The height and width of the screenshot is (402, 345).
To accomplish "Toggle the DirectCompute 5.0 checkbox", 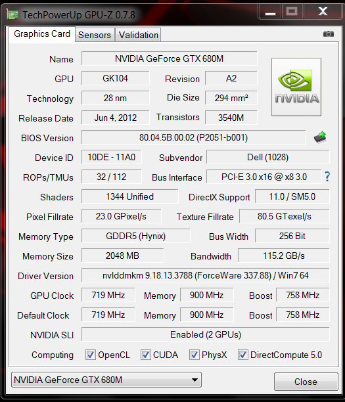I will pyautogui.click(x=242, y=355).
